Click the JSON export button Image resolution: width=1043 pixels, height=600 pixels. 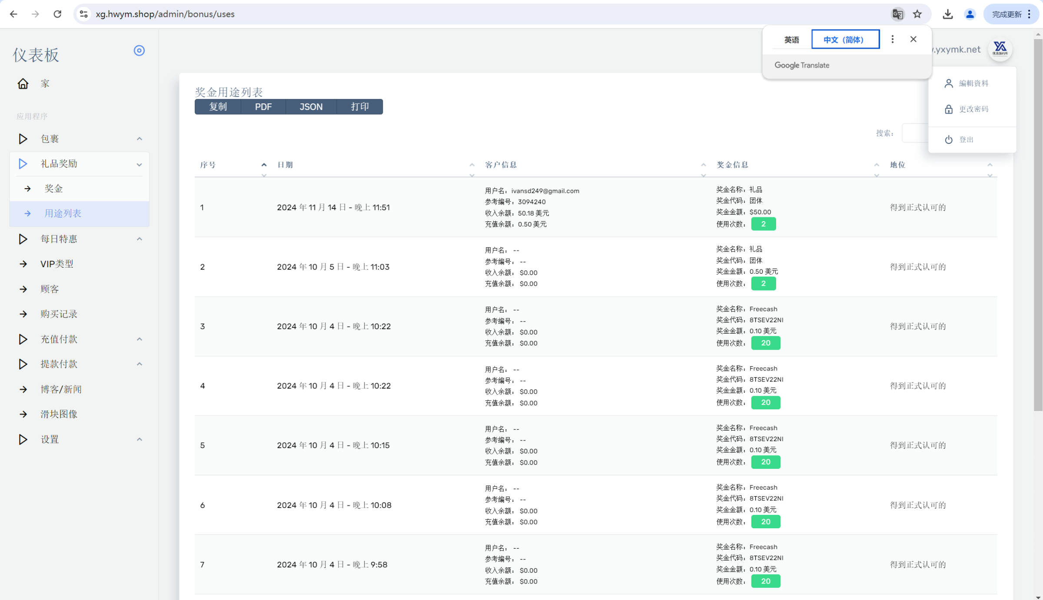(x=311, y=107)
